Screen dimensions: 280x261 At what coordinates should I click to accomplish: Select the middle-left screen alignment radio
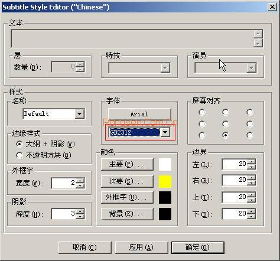click(202, 124)
